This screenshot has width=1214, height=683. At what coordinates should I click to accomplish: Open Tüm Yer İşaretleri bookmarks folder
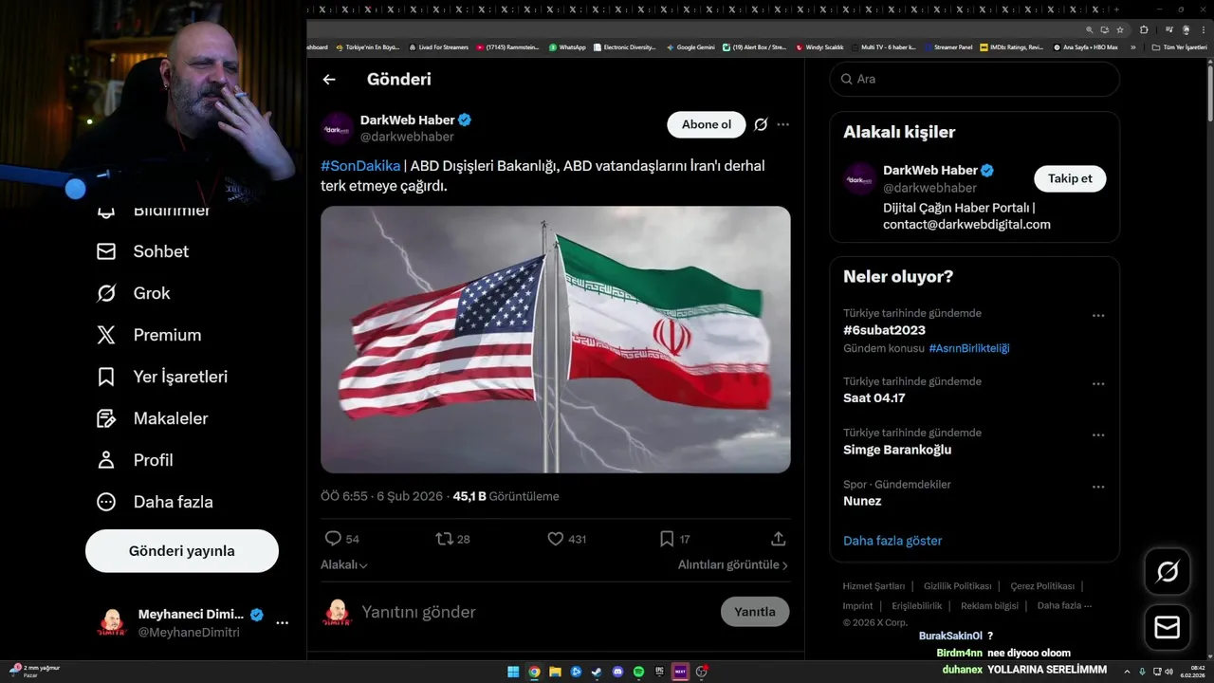(1181, 46)
